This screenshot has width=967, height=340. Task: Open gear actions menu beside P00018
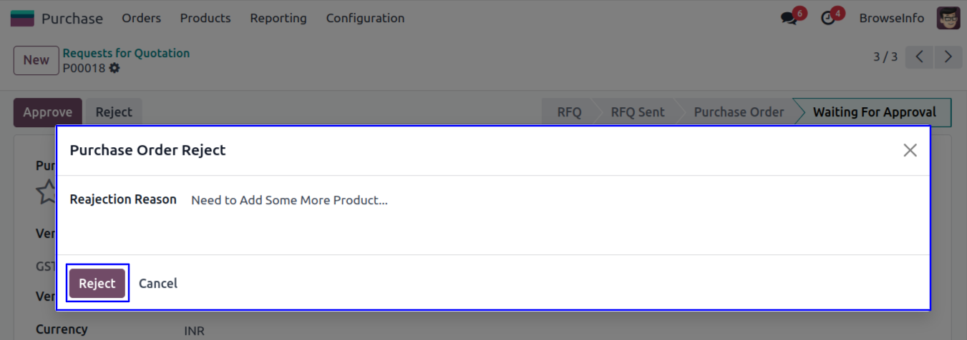click(x=115, y=69)
